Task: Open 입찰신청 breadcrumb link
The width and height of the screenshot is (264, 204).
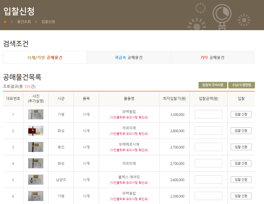Action: click(48, 22)
